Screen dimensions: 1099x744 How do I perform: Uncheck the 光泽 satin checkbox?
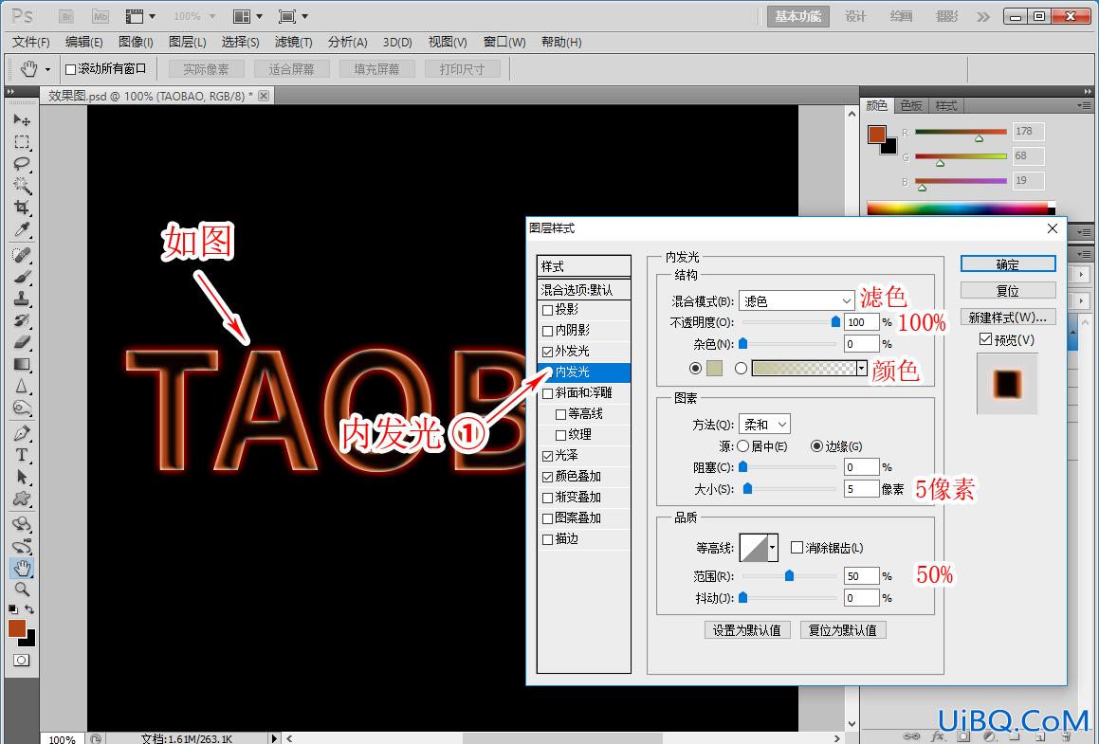click(548, 456)
